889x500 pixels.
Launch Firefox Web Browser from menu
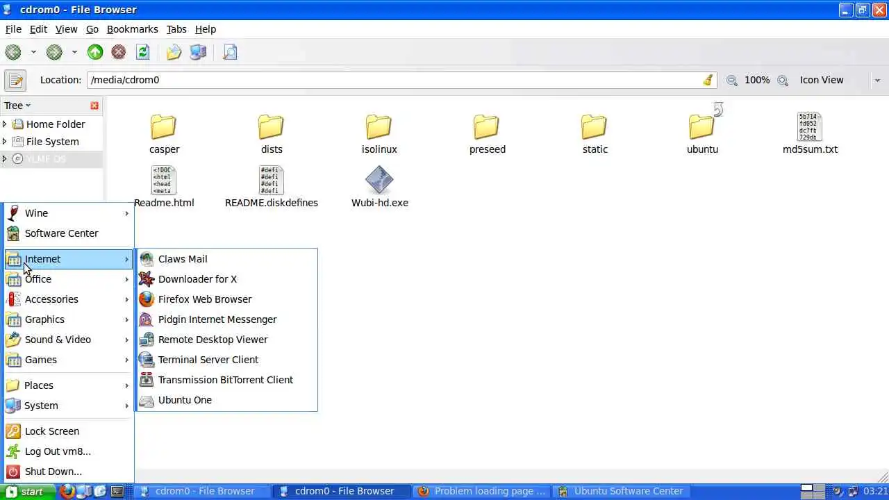pos(226,299)
